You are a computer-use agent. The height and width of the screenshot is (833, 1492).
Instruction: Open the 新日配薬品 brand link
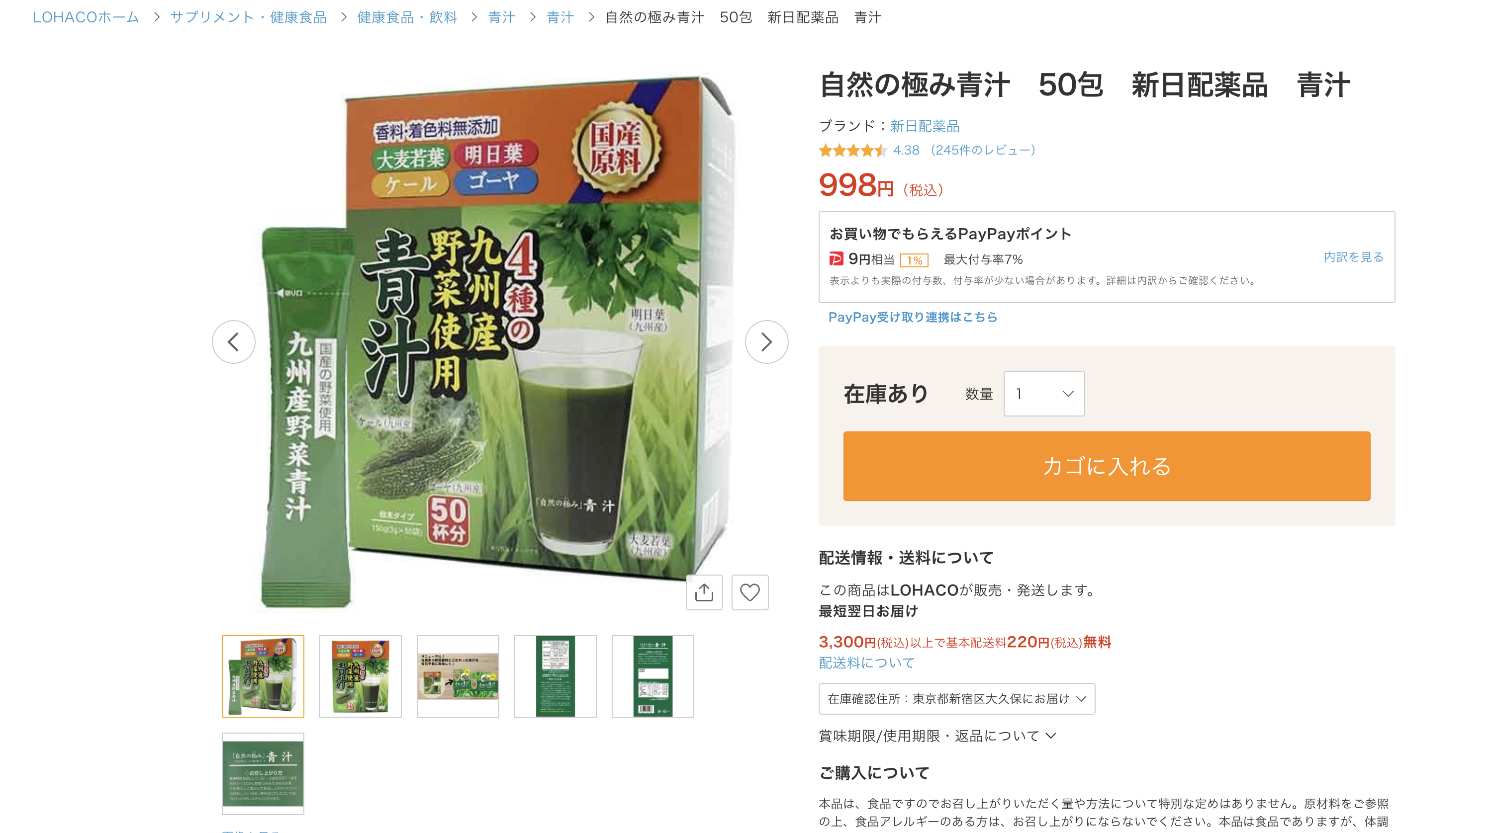[925, 126]
